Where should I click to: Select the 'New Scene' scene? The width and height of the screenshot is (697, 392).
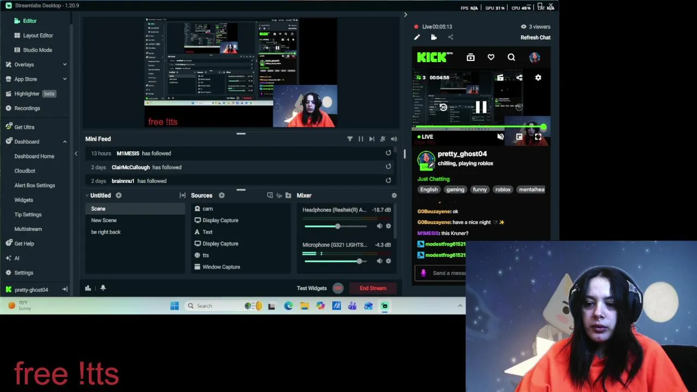coord(104,220)
